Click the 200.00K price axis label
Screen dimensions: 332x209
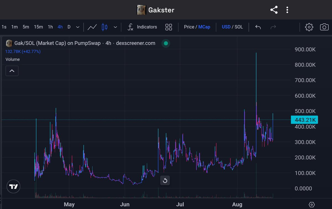(x=306, y=158)
